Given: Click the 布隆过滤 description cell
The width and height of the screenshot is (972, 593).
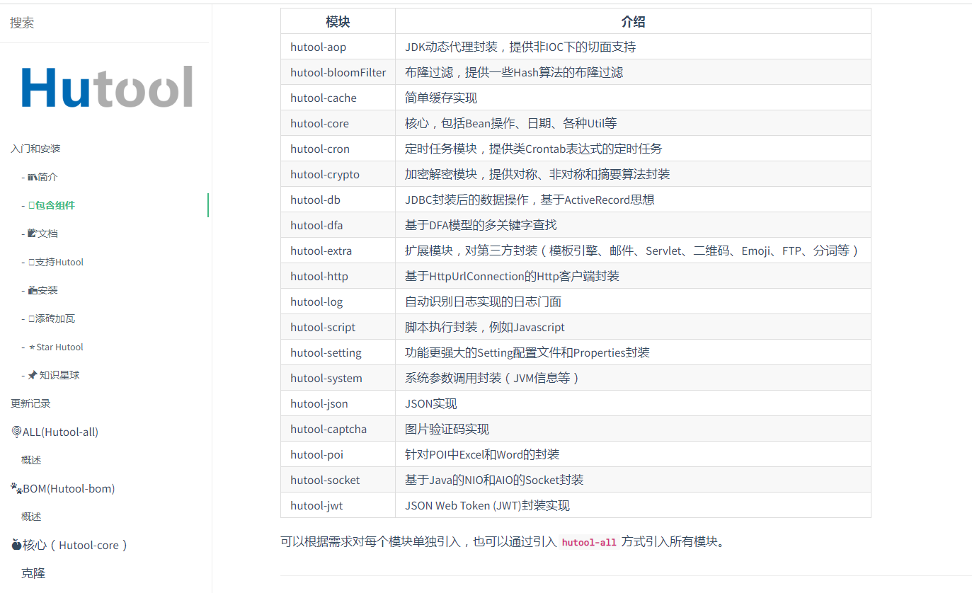Looking at the screenshot, I should click(x=633, y=72).
